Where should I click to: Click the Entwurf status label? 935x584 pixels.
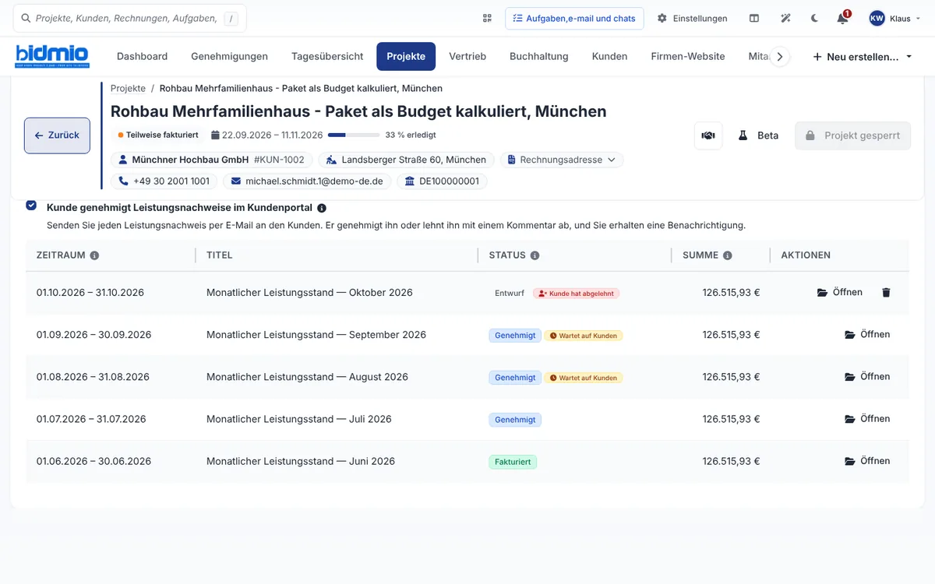[x=510, y=294]
